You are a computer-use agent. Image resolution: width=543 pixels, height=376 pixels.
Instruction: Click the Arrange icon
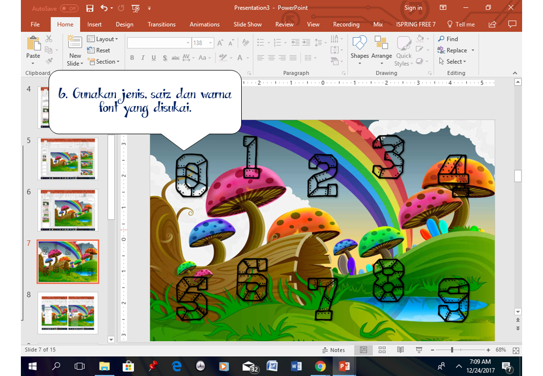tap(381, 43)
